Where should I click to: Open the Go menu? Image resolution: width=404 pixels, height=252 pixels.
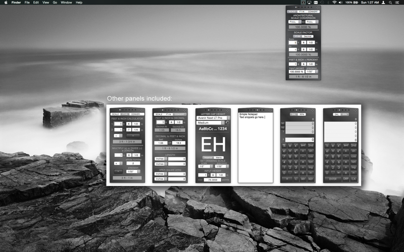55,3
